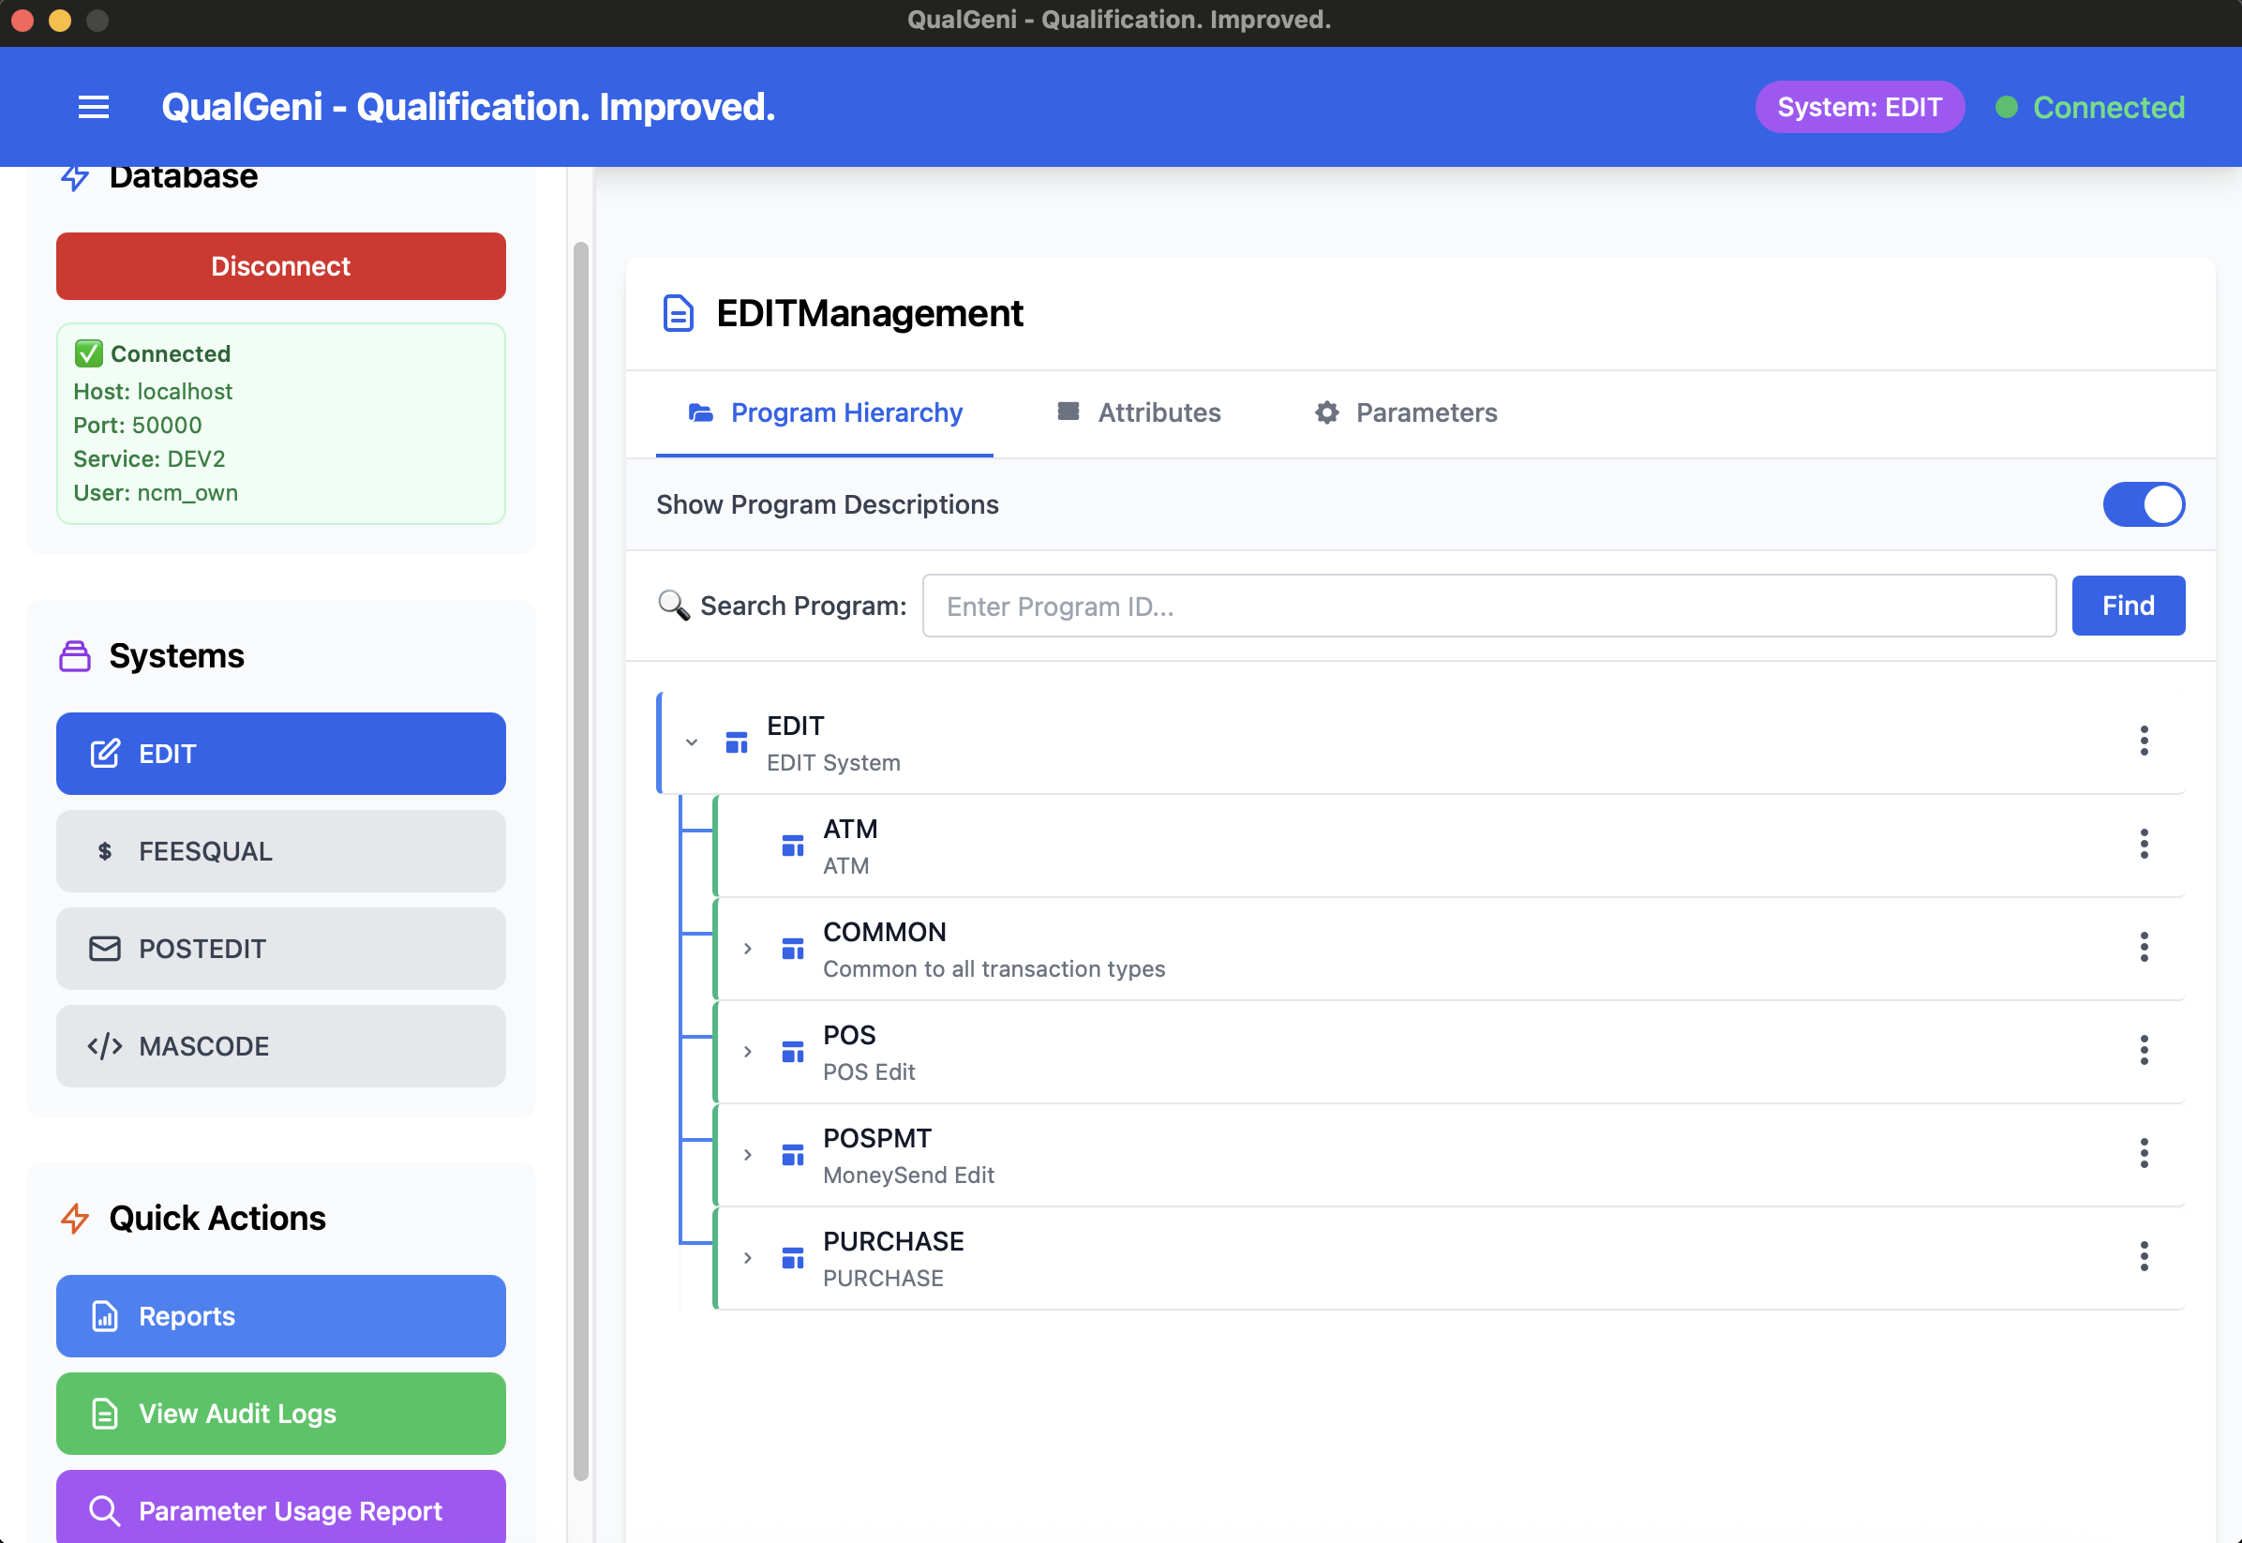The height and width of the screenshot is (1543, 2242).
Task: Expand the COMMON transaction types node
Action: click(746, 949)
